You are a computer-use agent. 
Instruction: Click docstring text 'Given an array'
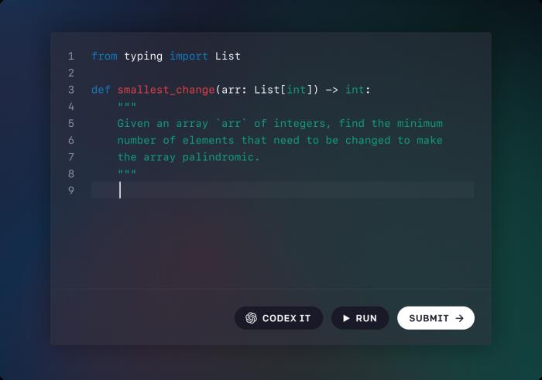click(163, 124)
